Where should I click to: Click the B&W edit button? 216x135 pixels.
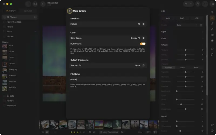coord(182,18)
